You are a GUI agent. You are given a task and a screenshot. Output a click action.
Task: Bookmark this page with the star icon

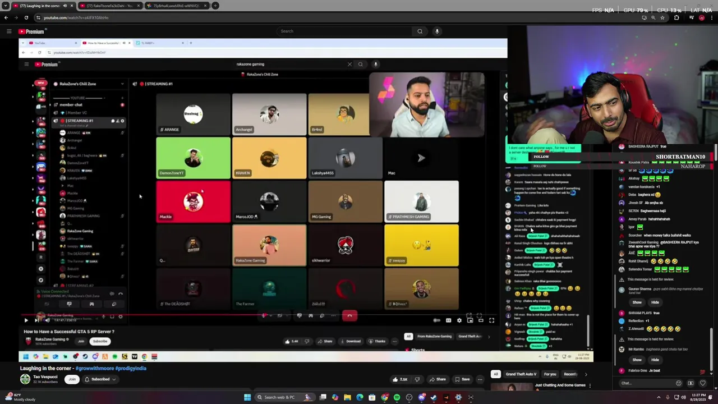[x=662, y=17]
